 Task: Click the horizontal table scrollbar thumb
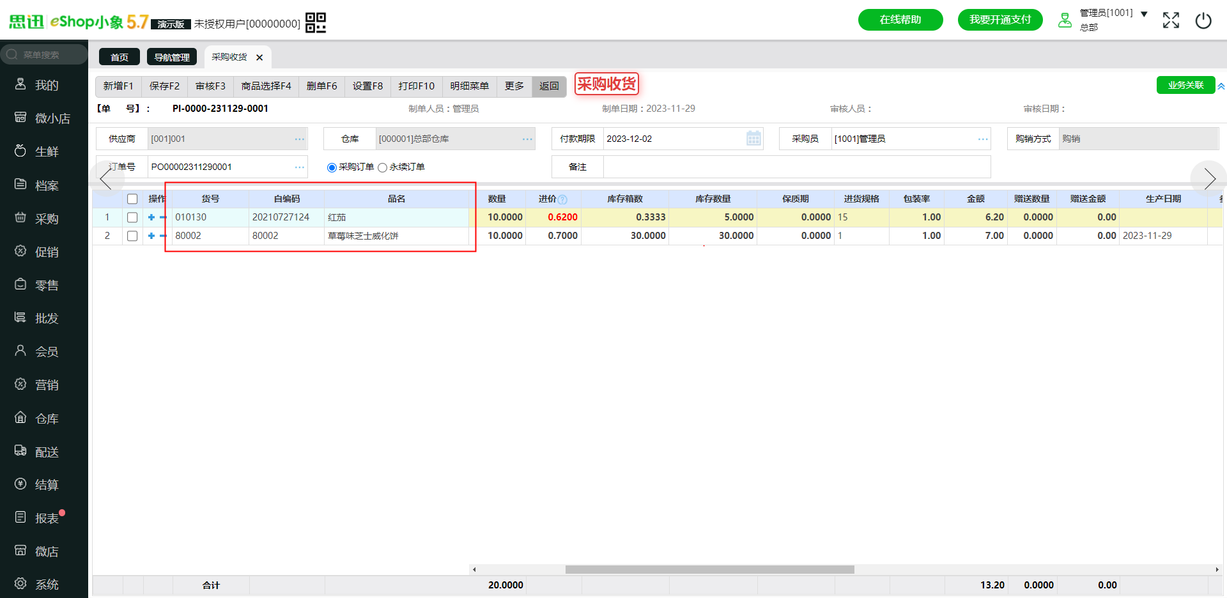tap(709, 569)
